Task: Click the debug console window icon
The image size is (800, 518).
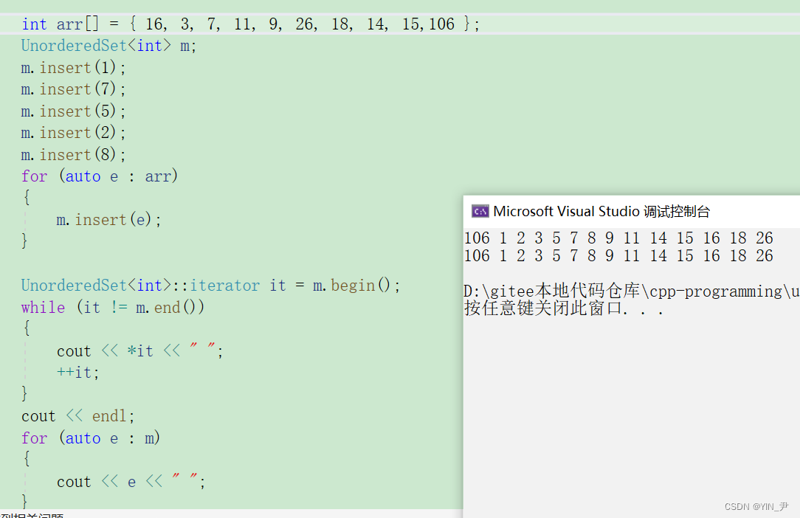Action: coord(480,211)
